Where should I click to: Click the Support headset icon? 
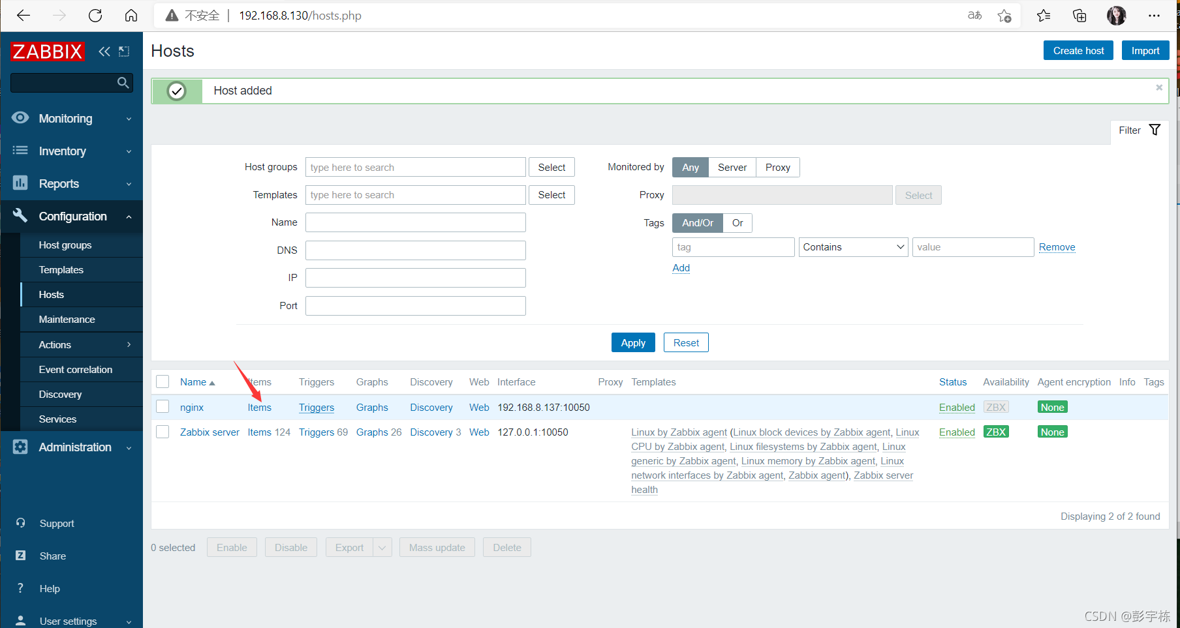click(x=21, y=523)
